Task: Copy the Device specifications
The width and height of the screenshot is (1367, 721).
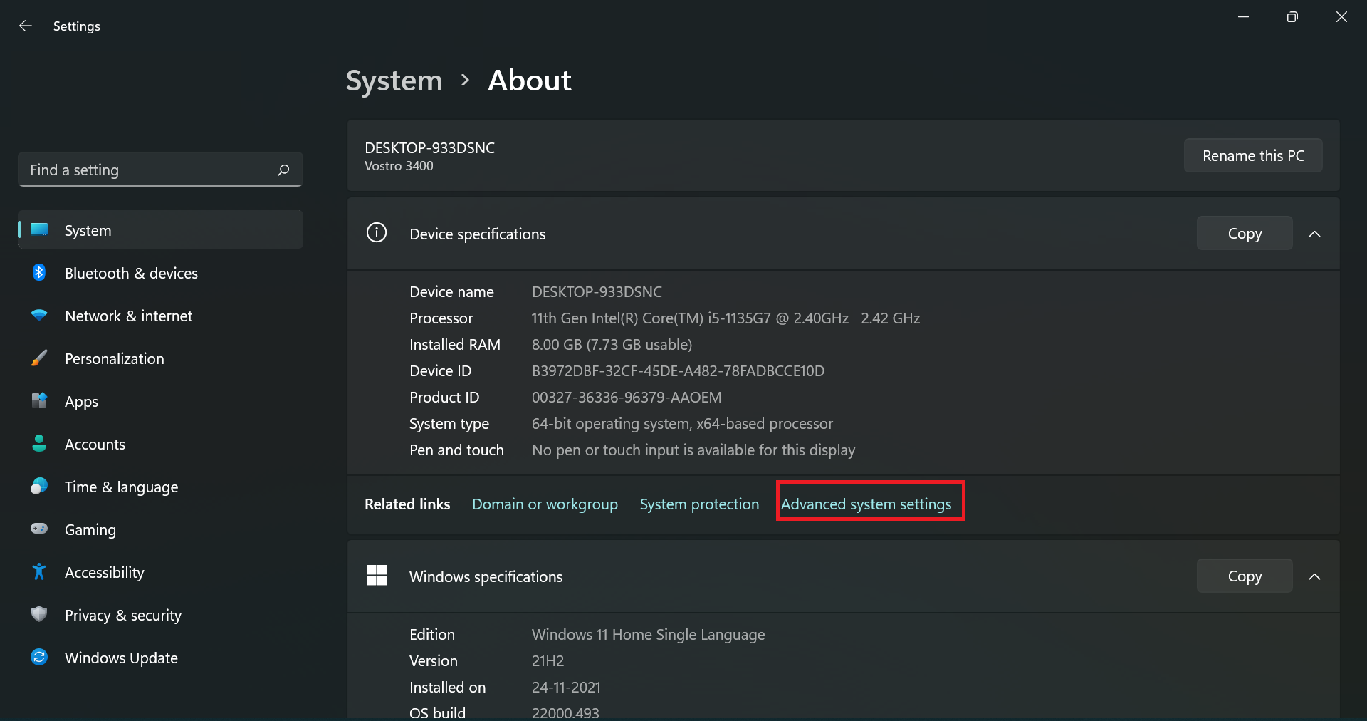Action: pos(1245,233)
